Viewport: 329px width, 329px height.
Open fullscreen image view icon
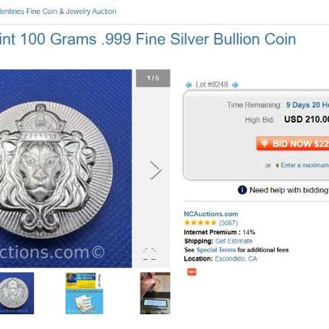click(150, 254)
